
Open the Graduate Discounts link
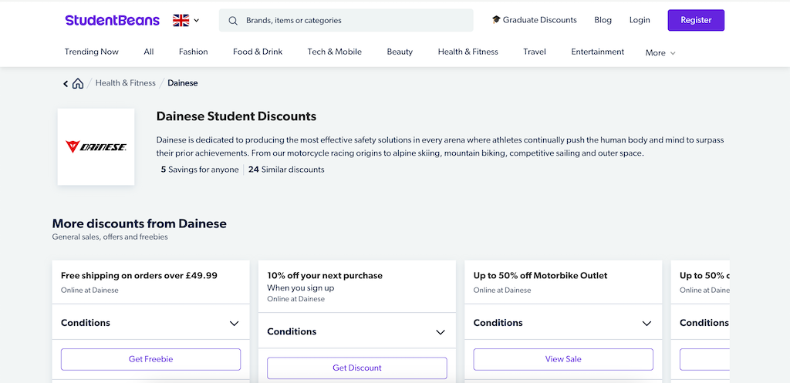[x=534, y=20]
